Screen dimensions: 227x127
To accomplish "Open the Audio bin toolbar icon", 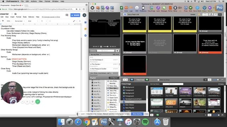I will pos(158,8).
